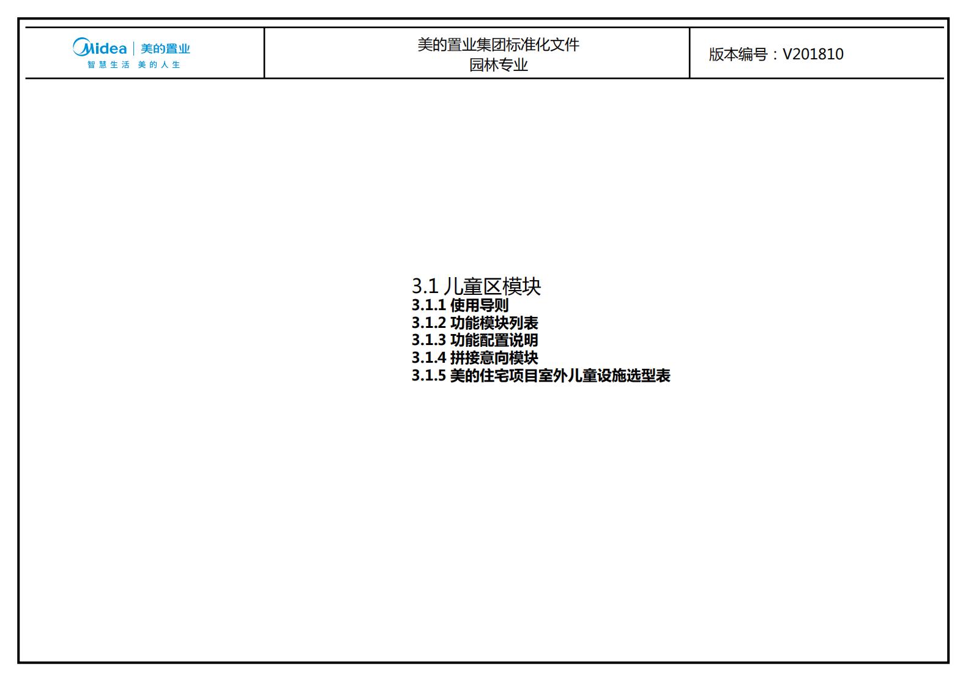971x687 pixels.
Task: Open section 3.1.1 使用导则
Action: [459, 305]
